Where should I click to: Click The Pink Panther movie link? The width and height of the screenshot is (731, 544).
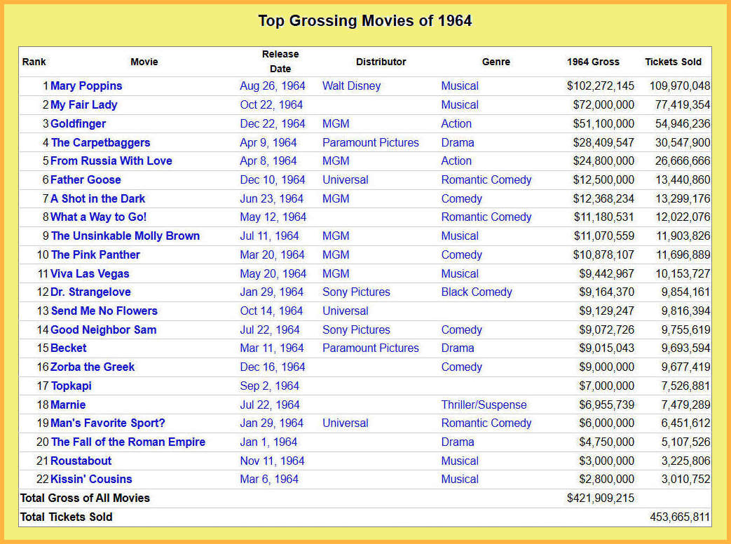95,255
